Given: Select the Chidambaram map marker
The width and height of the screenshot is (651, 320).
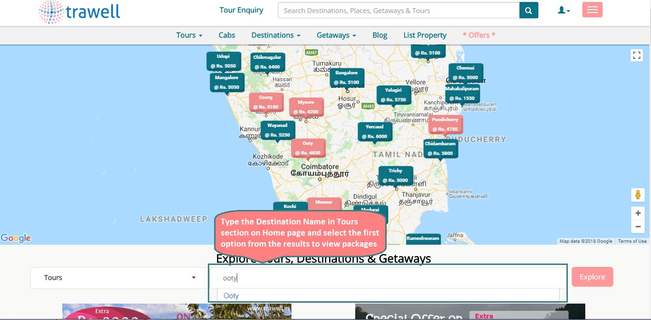Looking at the screenshot, I should tap(440, 149).
